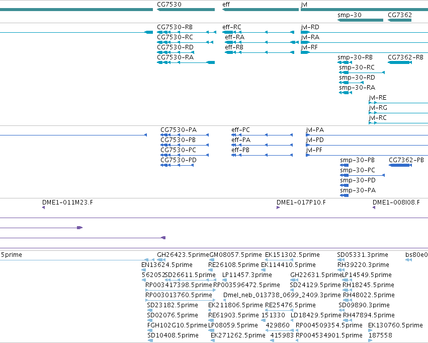Click the eff-PC protein label
Image resolution: width=428 pixels, height=343 pixels.
(240, 130)
